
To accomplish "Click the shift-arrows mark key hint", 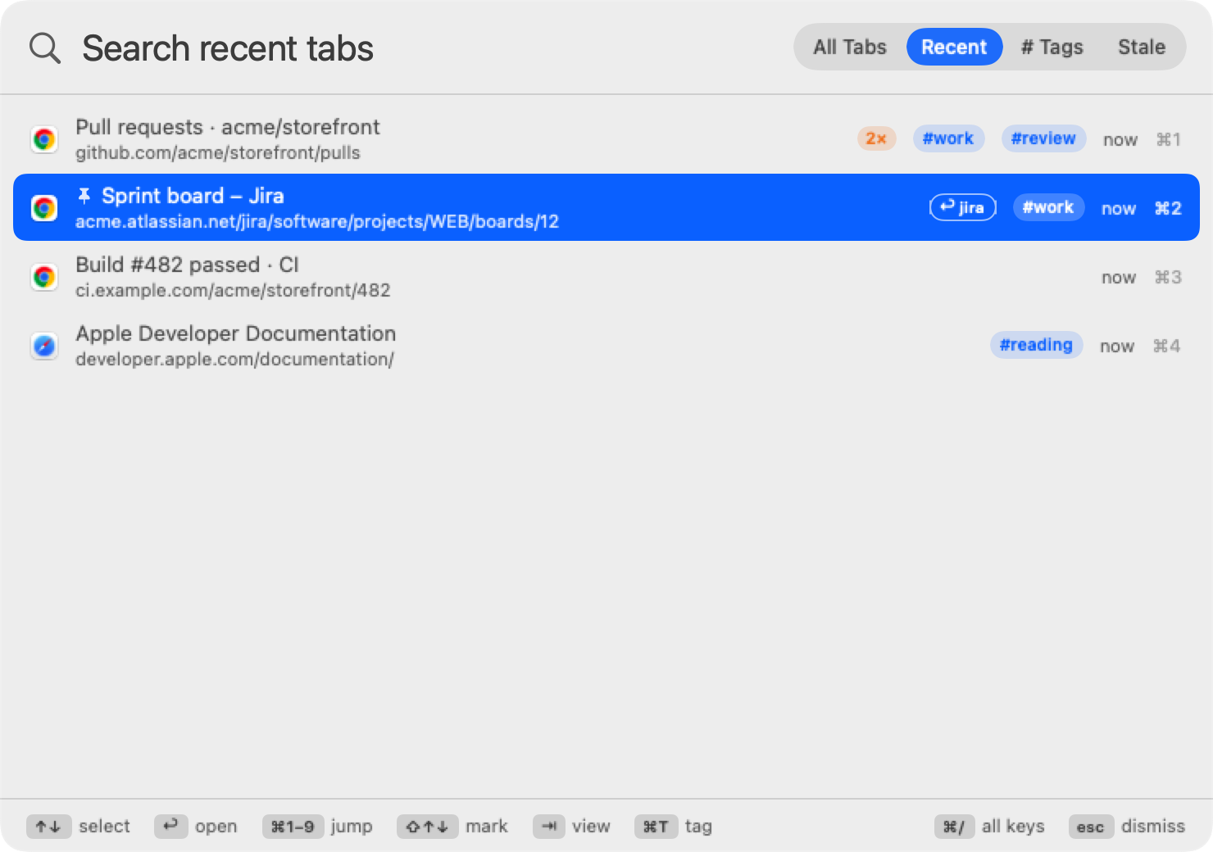I will click(427, 827).
